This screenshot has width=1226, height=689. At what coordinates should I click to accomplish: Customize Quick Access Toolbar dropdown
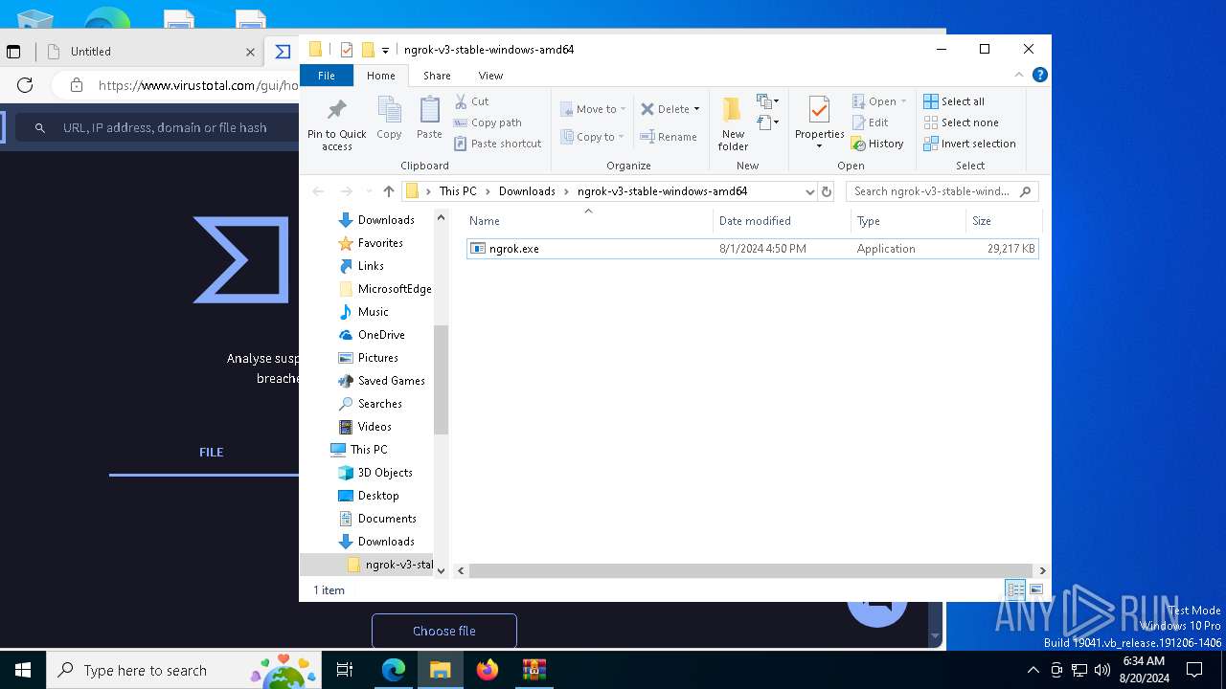click(385, 50)
